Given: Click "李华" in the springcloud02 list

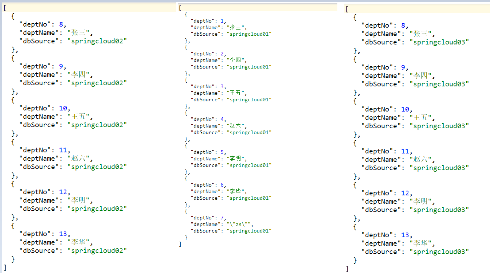Looking at the screenshot, I should click(78, 242).
